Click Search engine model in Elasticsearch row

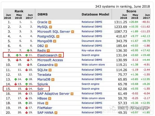(90, 55)
